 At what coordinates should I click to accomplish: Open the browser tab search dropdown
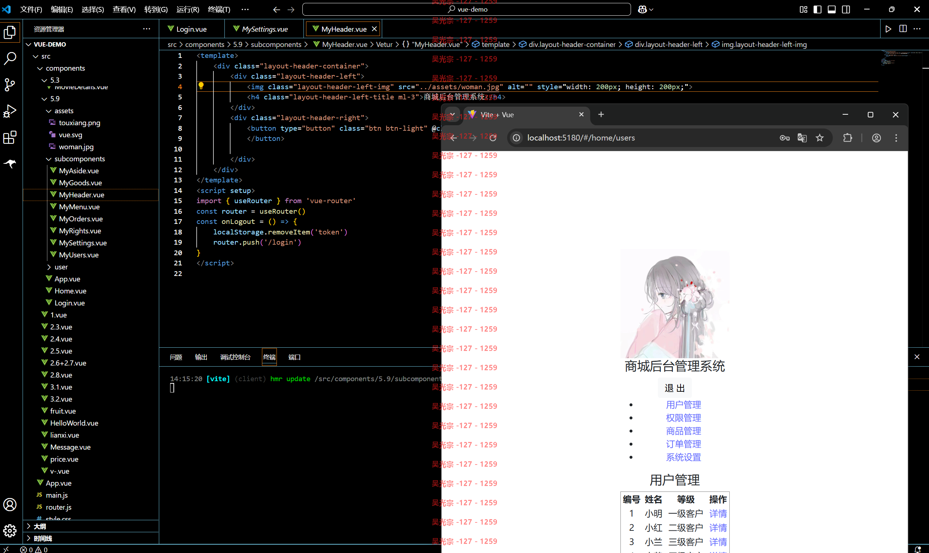[x=452, y=115]
